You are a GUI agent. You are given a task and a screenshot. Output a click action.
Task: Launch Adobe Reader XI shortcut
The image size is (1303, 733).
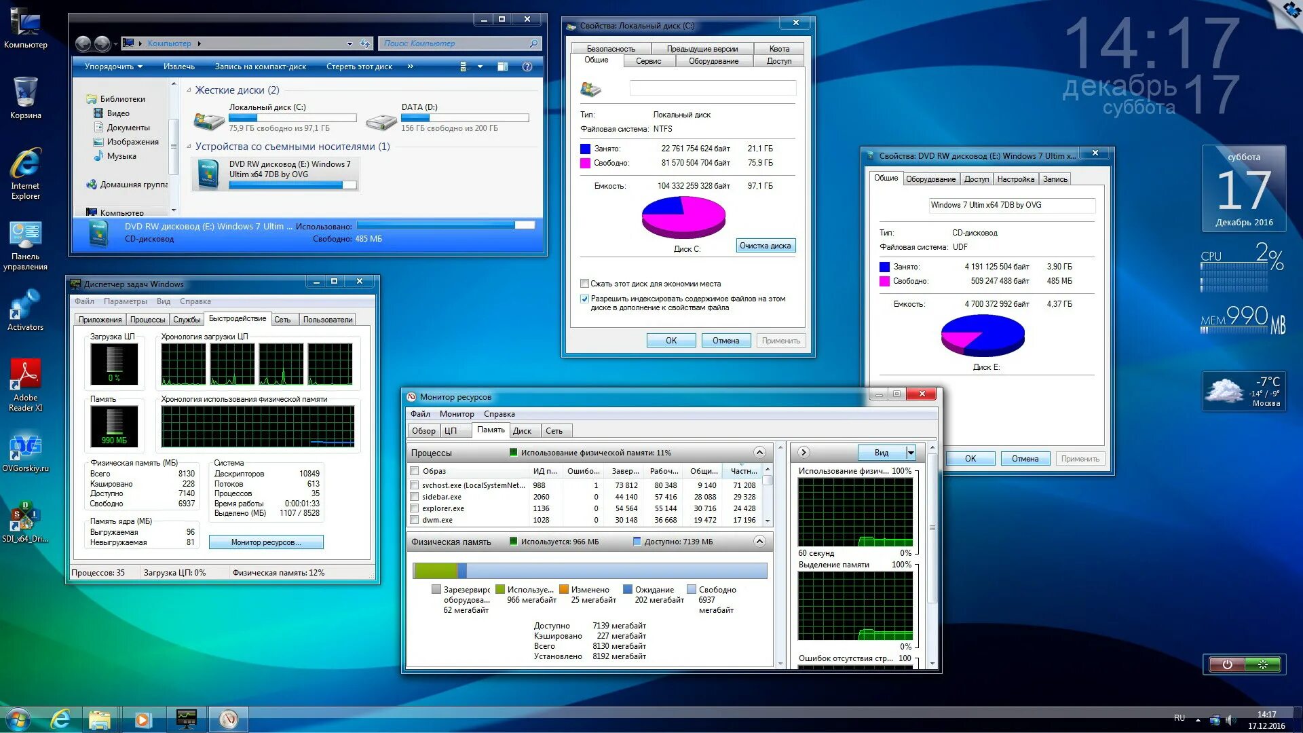tap(25, 386)
